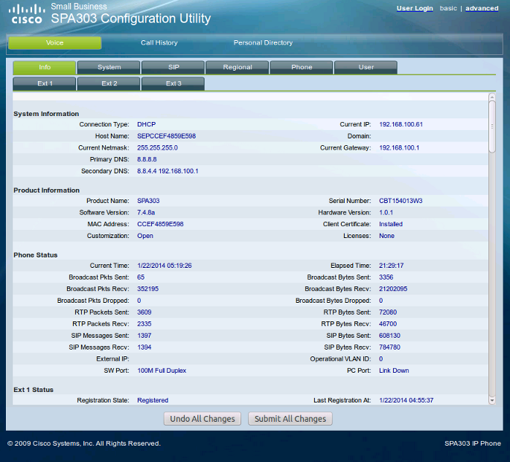
Task: Open the Phone sub-tab
Action: [x=302, y=67]
